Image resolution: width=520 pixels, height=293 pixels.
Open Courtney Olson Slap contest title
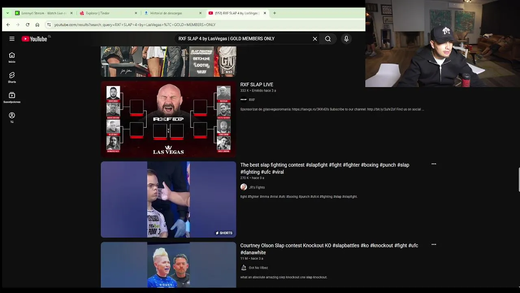point(329,249)
